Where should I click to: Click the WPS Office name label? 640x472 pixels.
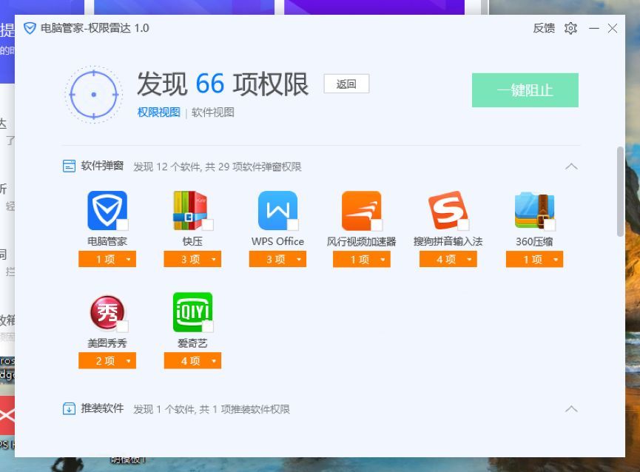click(x=277, y=241)
